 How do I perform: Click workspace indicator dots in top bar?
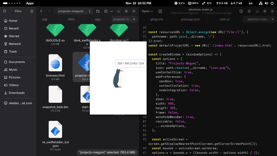point(12,3)
